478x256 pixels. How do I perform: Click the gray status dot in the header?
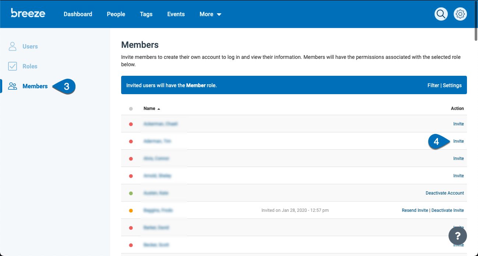click(131, 109)
